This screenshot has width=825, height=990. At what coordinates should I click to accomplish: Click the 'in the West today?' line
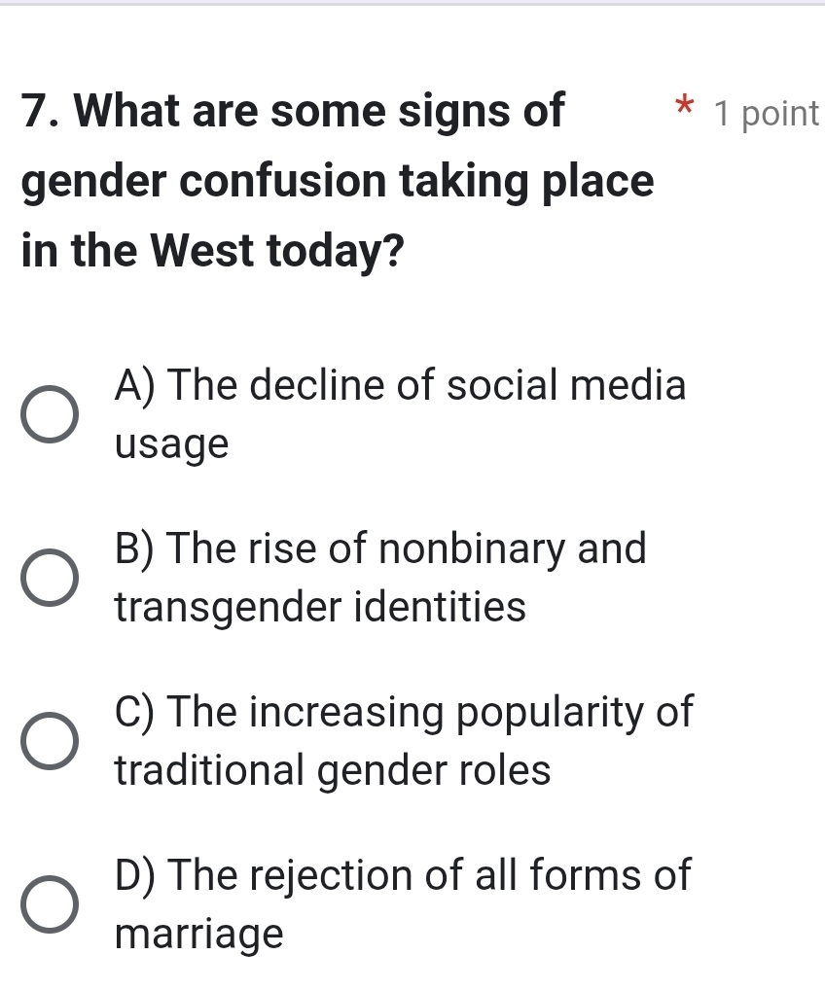coord(213,253)
